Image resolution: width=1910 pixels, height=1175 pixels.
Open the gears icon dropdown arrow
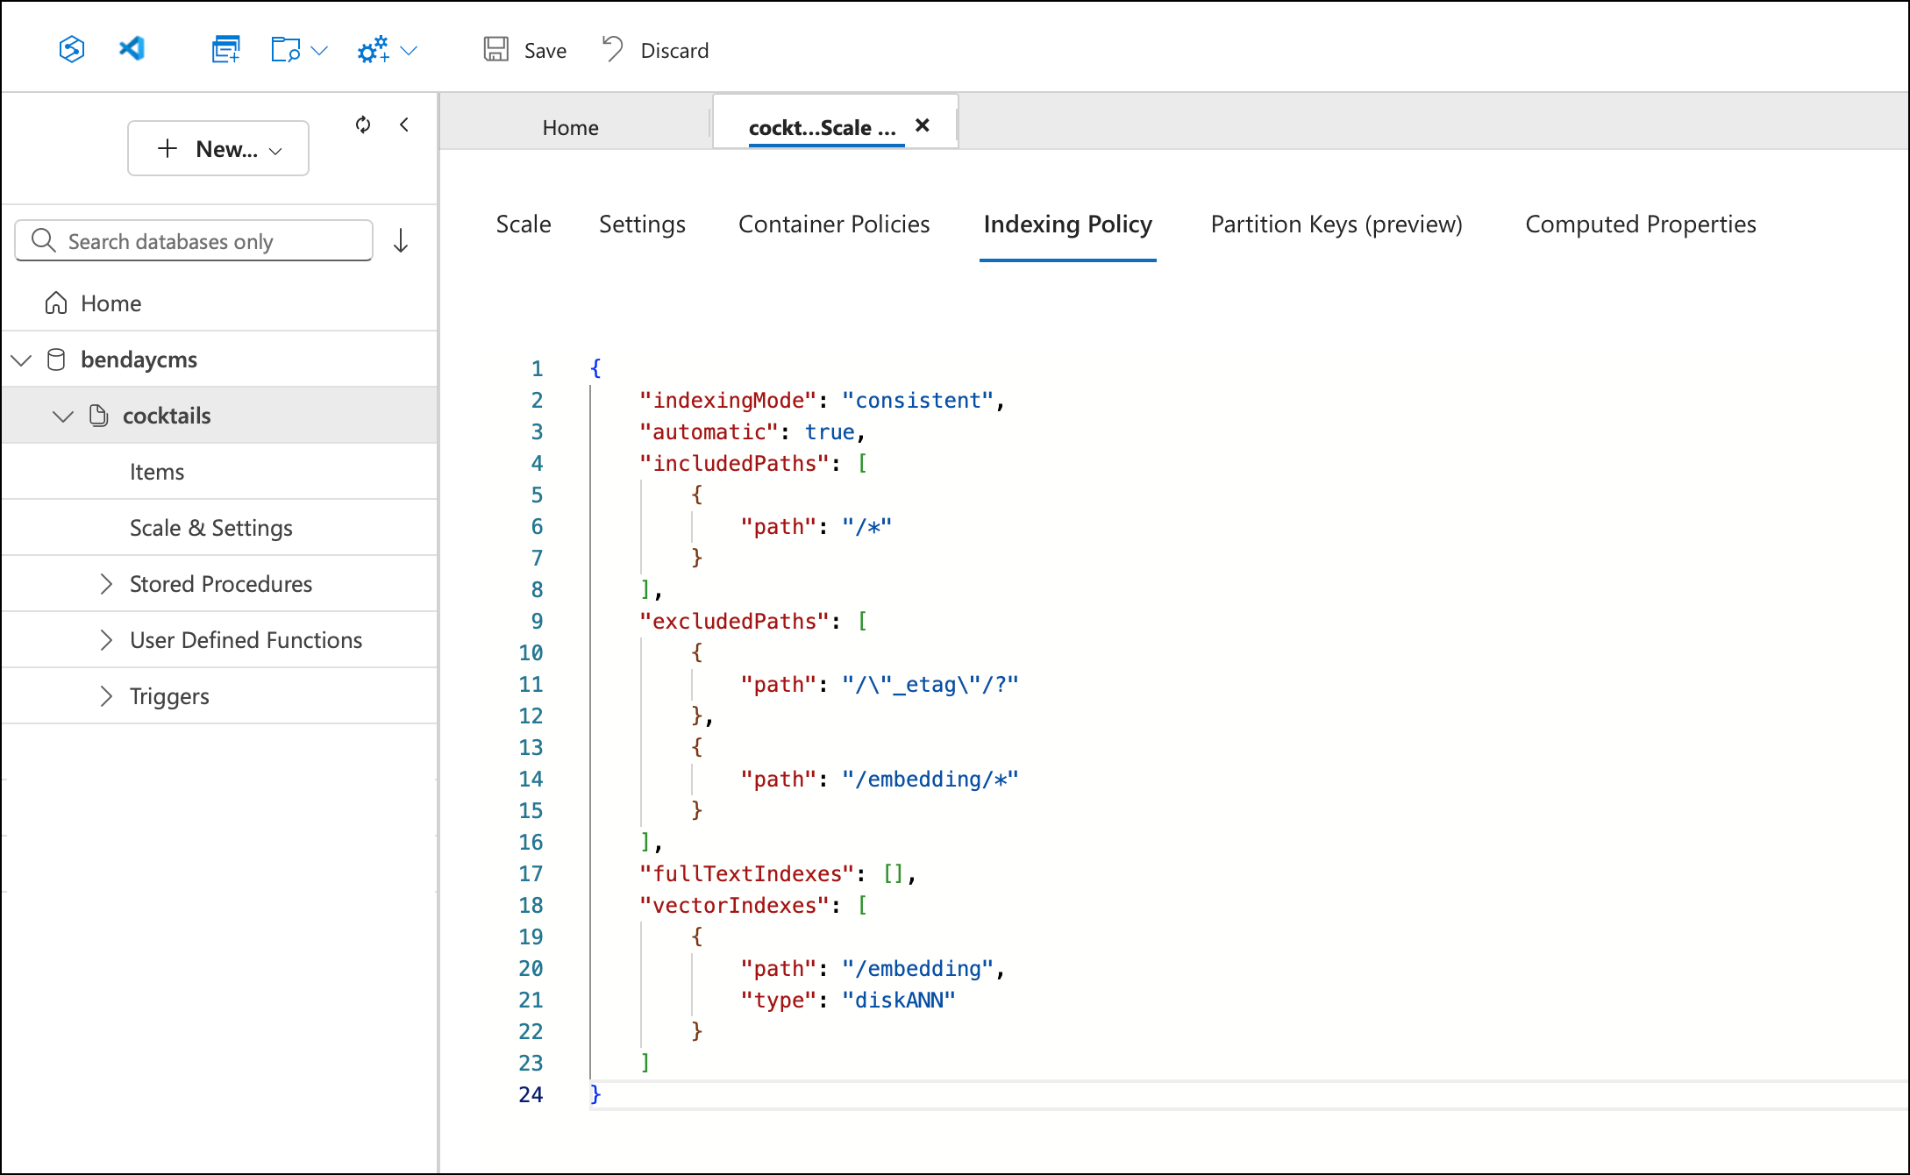pos(406,49)
